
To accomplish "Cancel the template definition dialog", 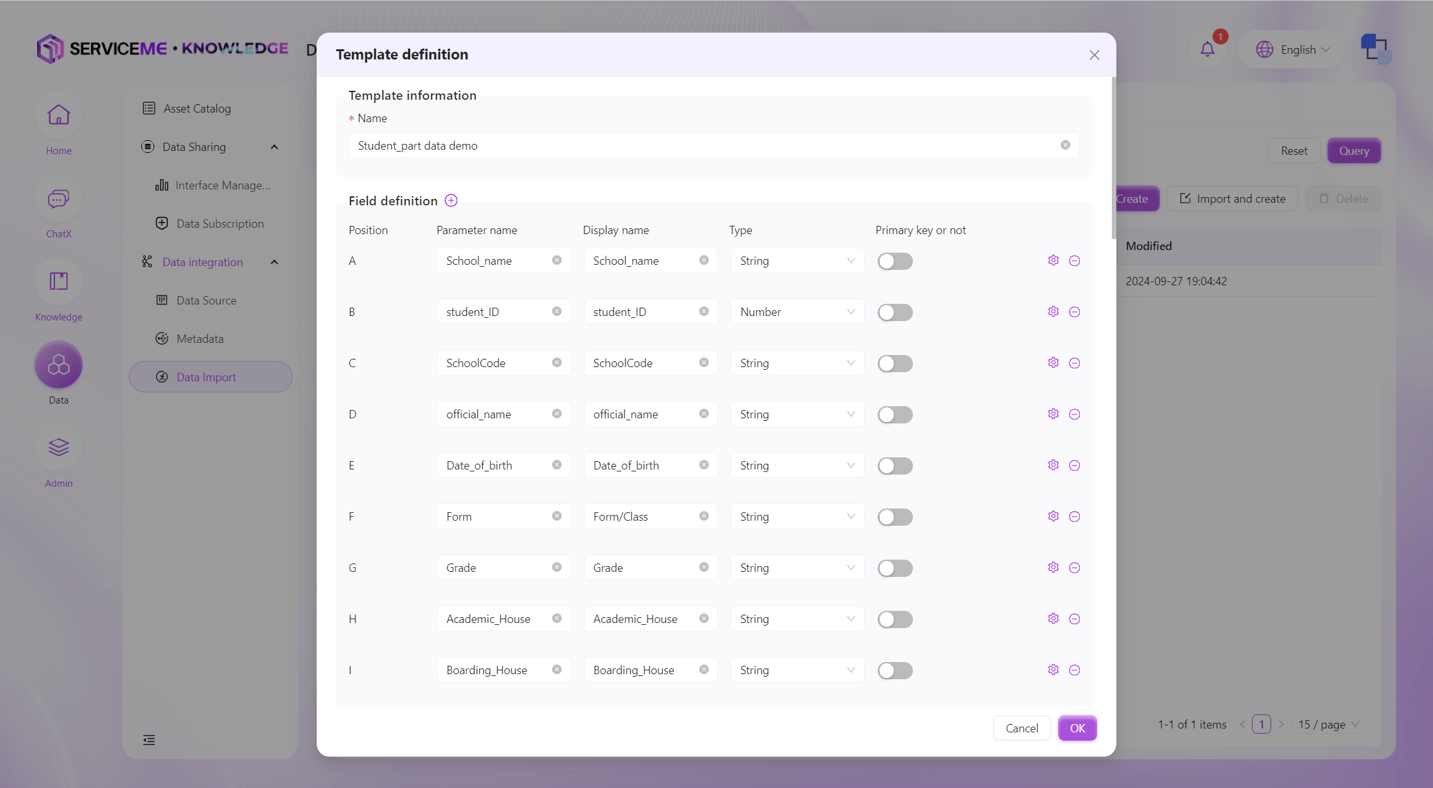I will pyautogui.click(x=1021, y=728).
